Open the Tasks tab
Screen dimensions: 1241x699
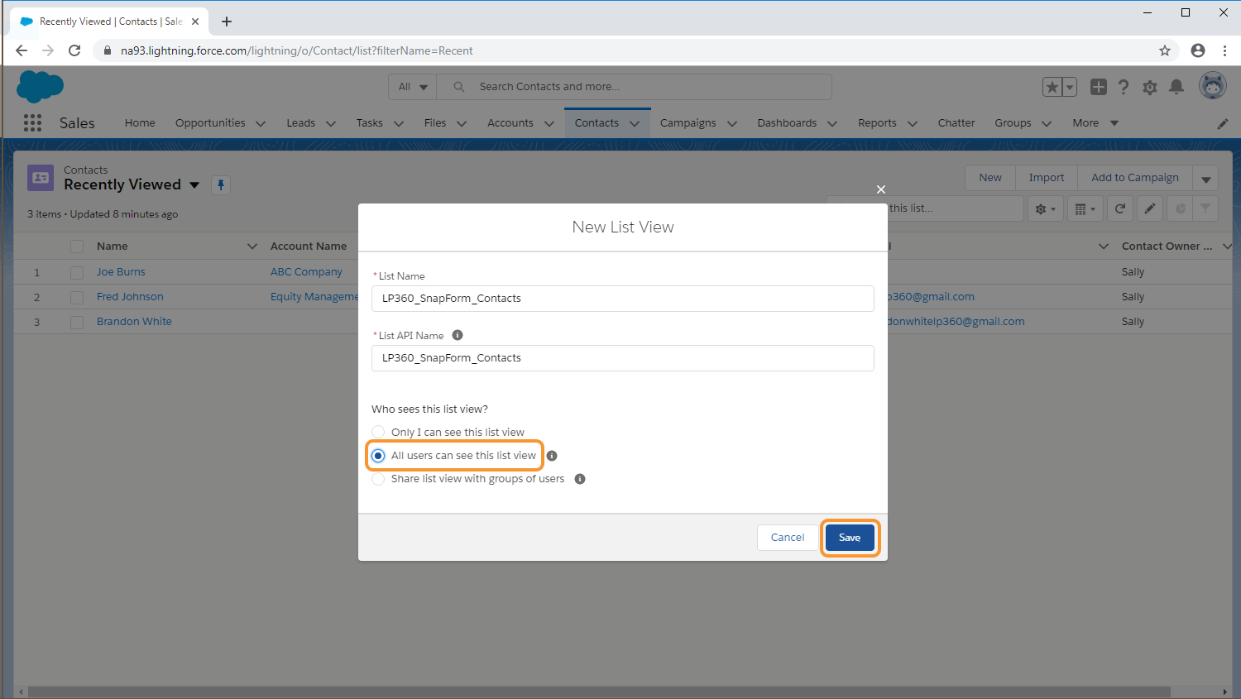[370, 123]
